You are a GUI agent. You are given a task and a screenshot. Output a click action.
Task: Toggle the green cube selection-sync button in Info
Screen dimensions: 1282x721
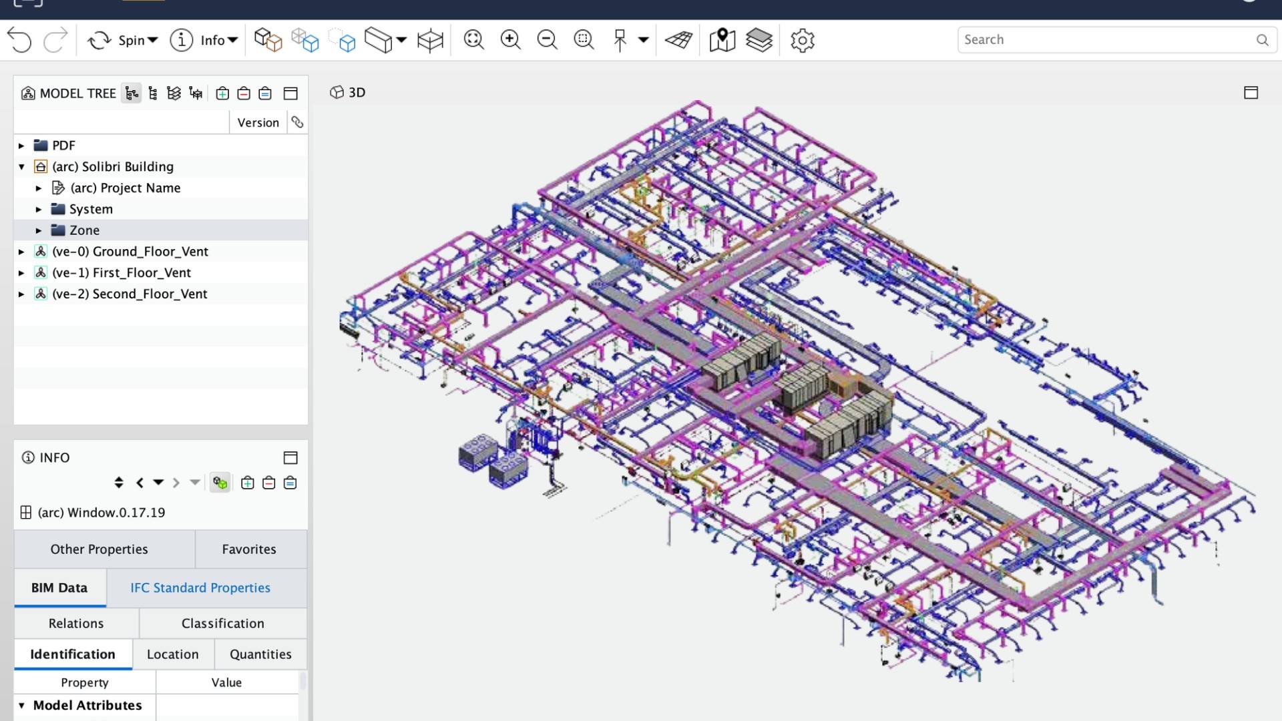[220, 483]
